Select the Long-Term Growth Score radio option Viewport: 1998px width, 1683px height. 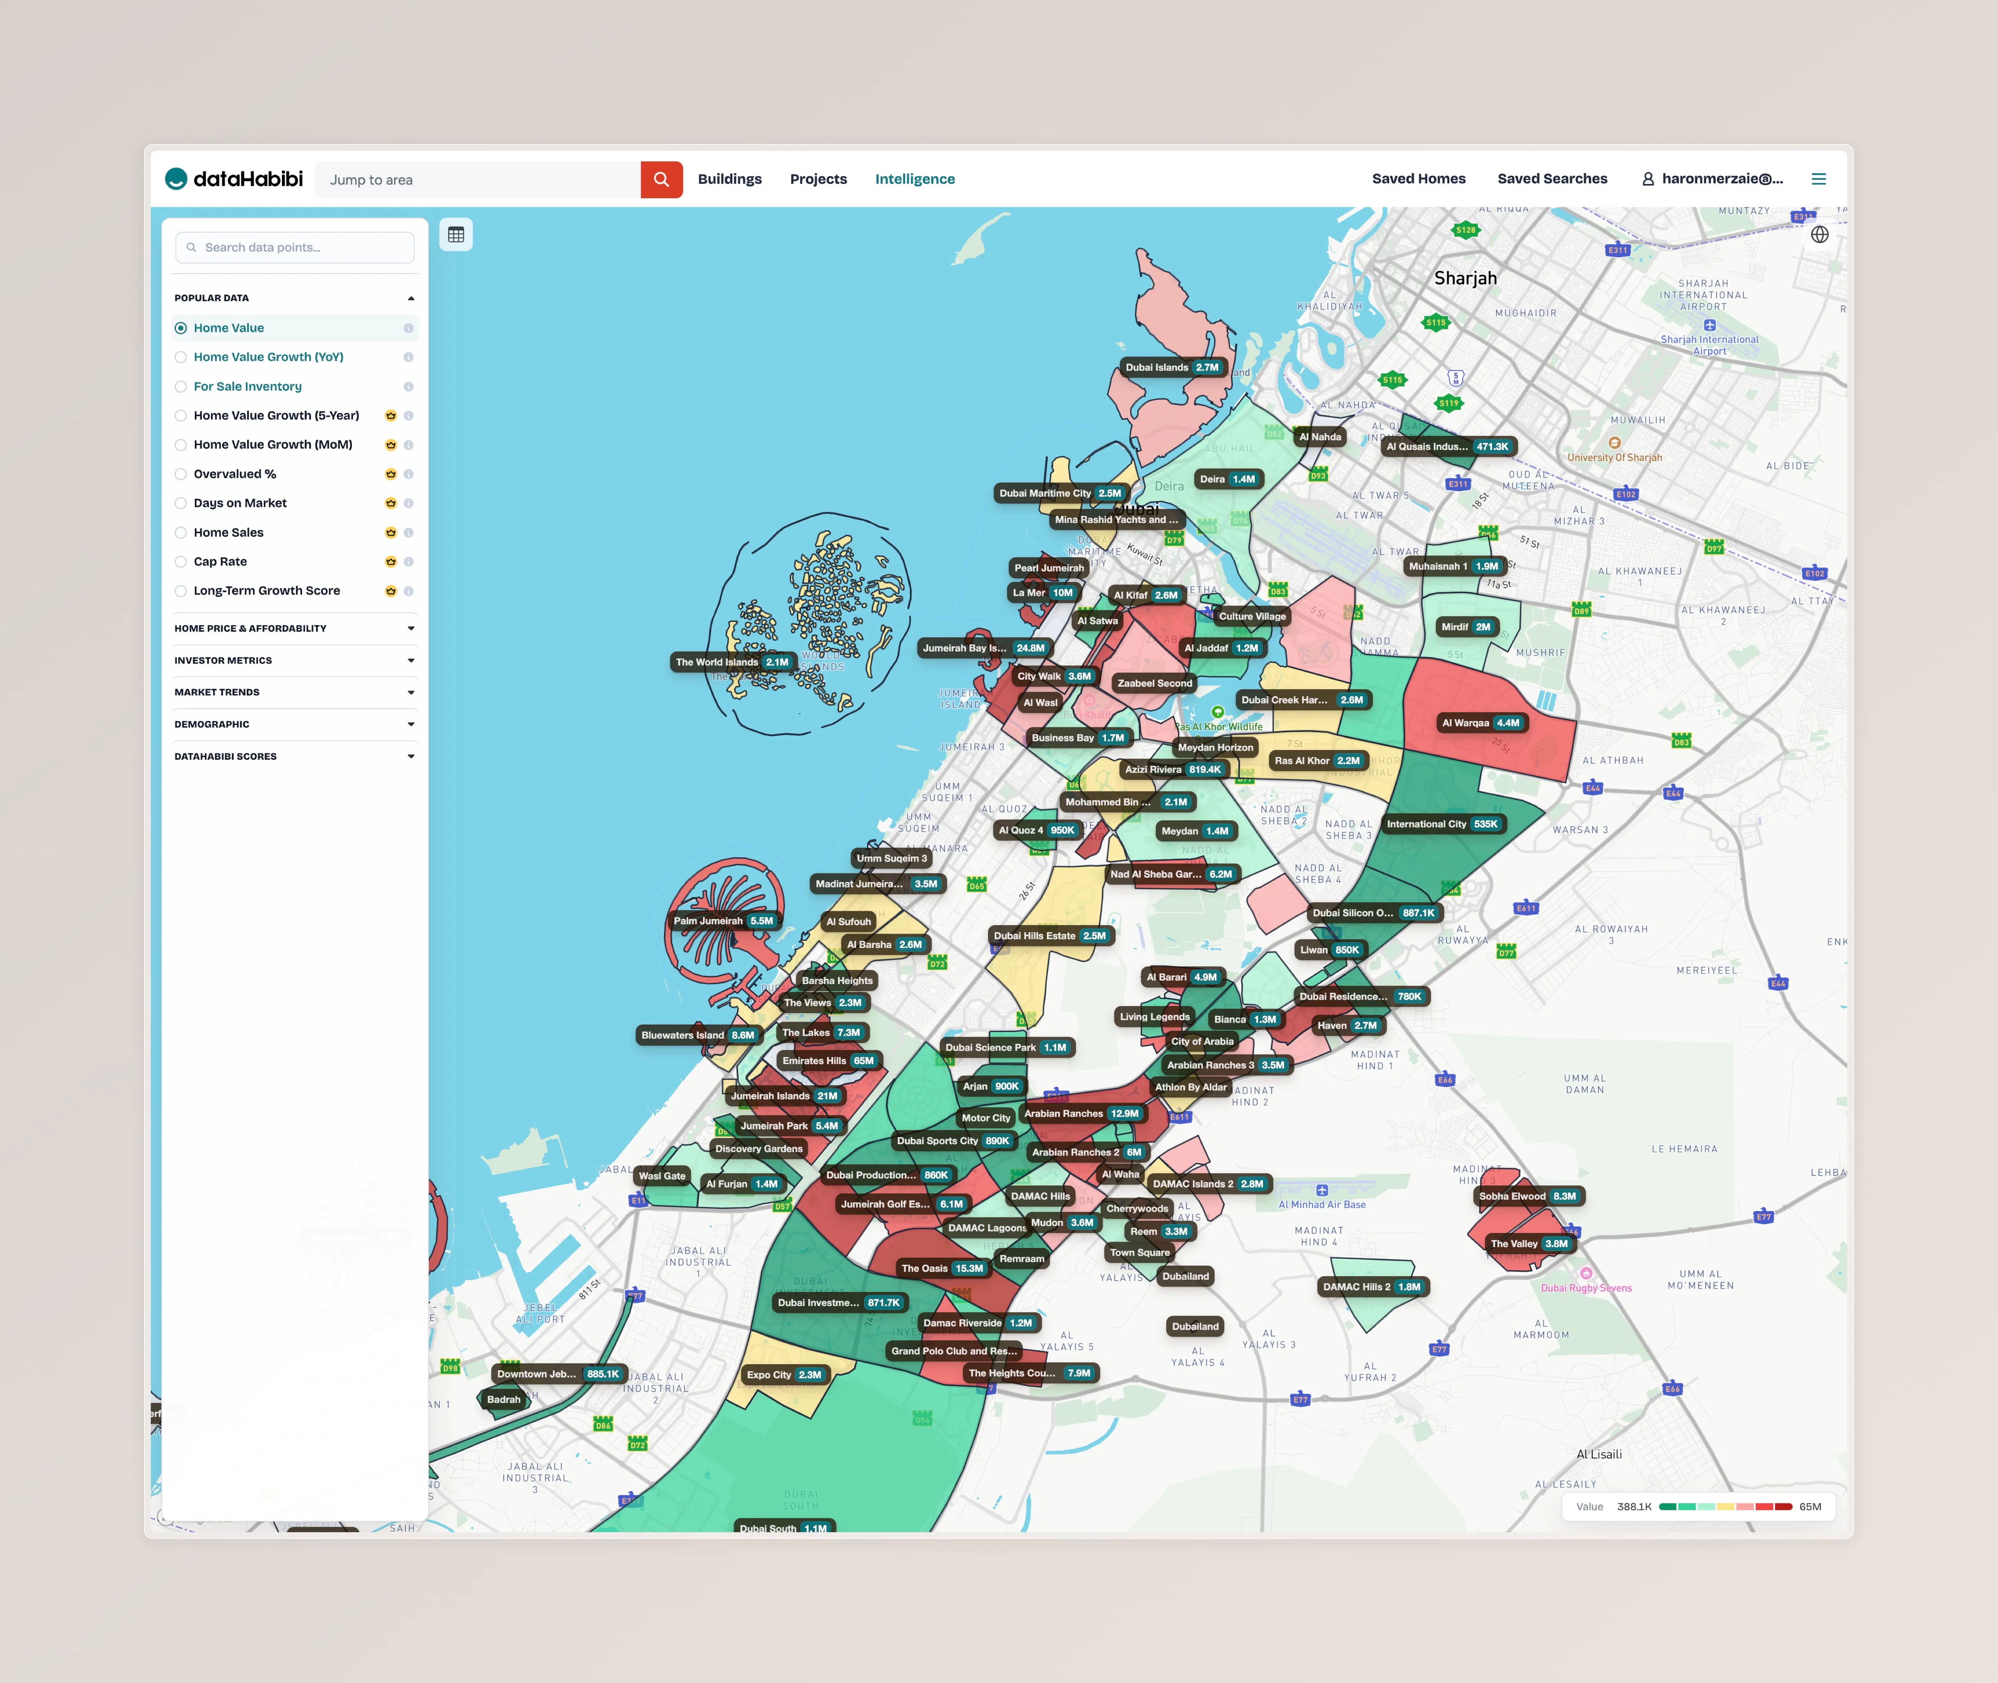pyautogui.click(x=180, y=591)
